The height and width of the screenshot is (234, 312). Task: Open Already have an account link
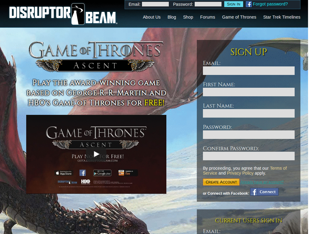[x=262, y=182]
